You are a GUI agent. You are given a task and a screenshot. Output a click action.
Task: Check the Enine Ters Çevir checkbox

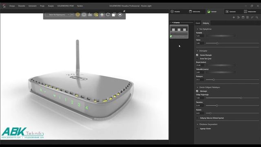[197, 59]
